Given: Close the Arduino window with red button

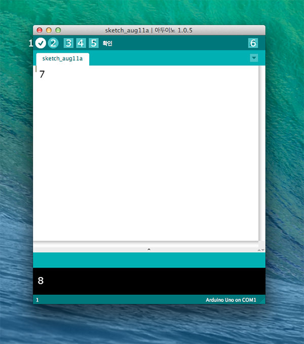Looking at the screenshot, I should 40,30.
